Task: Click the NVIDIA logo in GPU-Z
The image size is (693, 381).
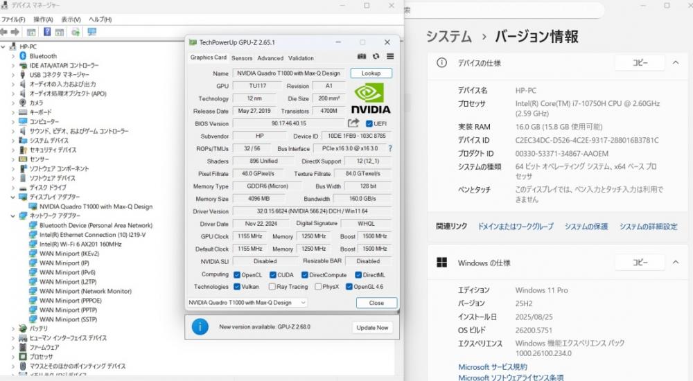Action: pos(371,98)
